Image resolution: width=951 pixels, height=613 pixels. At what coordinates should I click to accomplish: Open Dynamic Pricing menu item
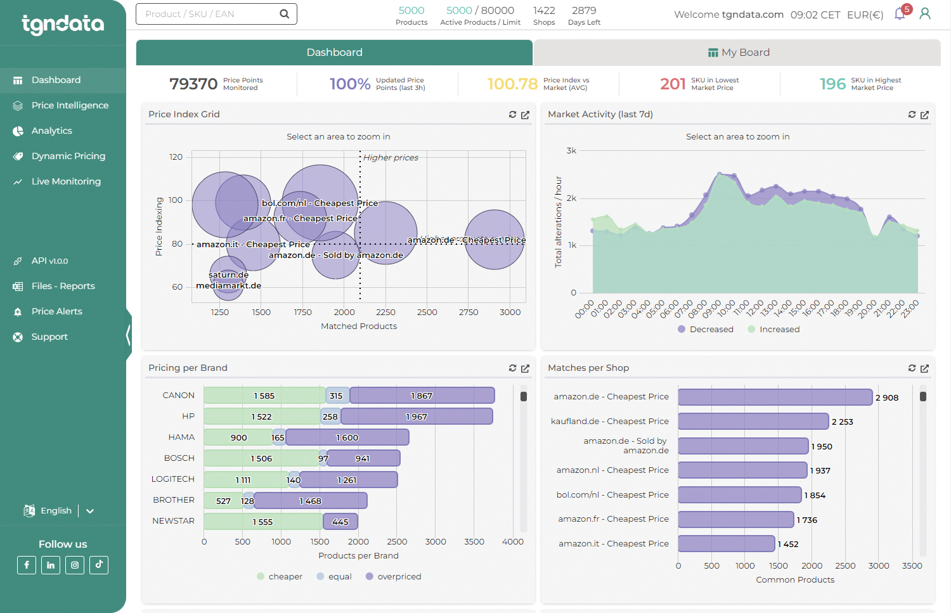click(68, 157)
